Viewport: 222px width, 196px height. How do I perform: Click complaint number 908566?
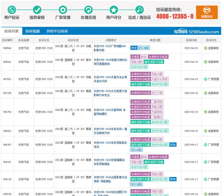(7, 48)
